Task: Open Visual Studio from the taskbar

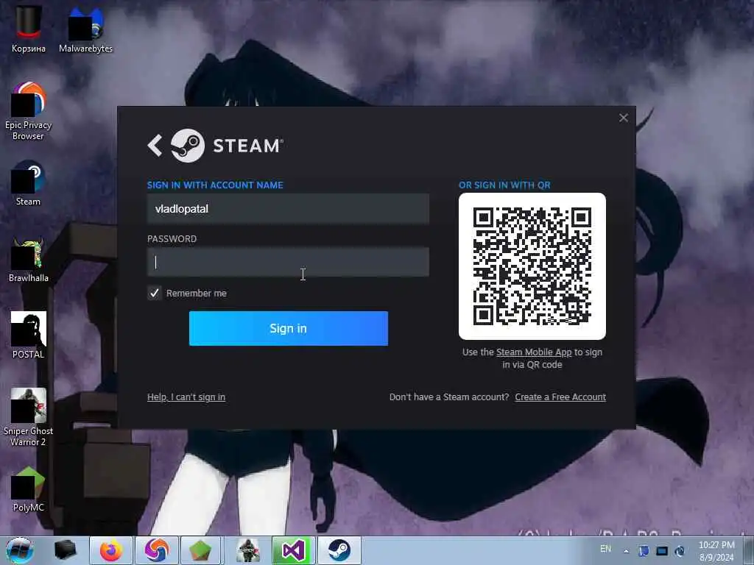Action: (x=293, y=550)
